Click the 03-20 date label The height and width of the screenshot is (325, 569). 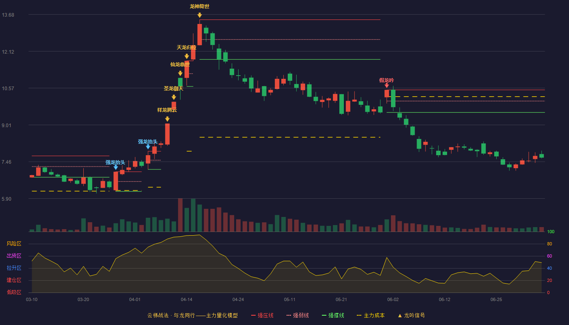coord(83,299)
